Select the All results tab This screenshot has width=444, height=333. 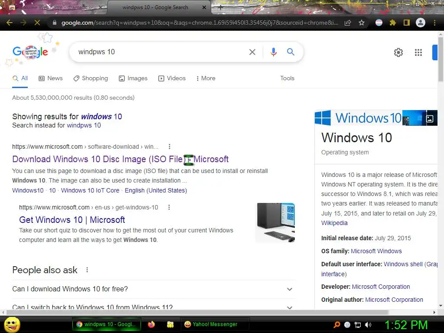(x=20, y=78)
